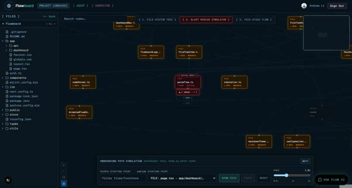Screen dimensions: 352x188
Task: Expand the utils folder chevron
Action: coord(3,129)
